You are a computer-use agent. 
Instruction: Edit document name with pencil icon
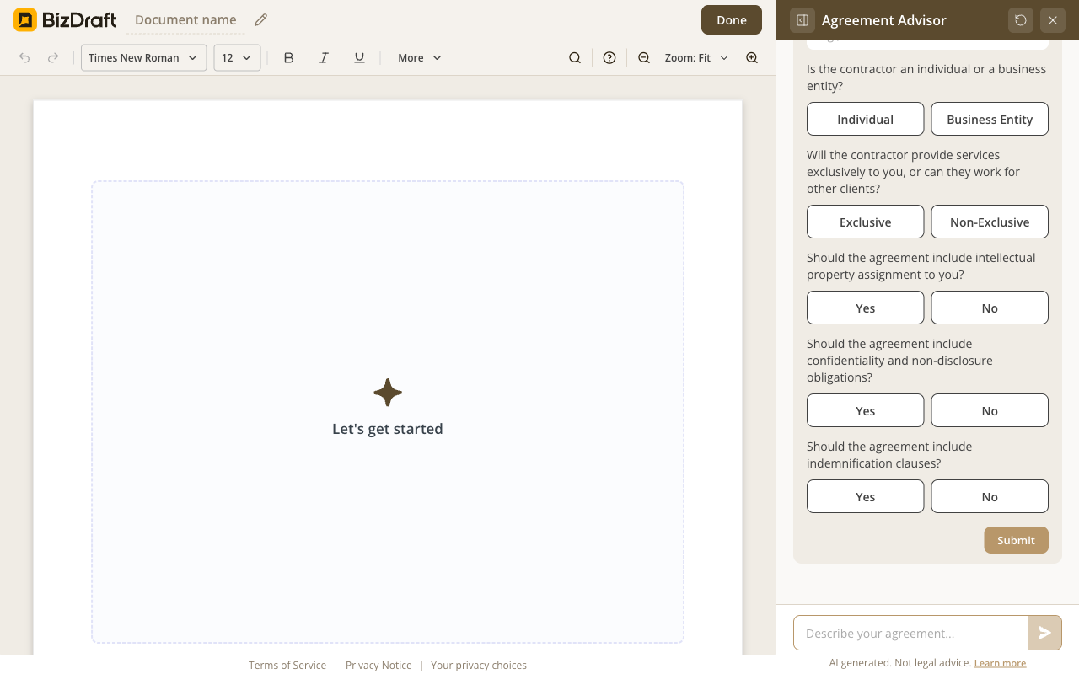[261, 19]
